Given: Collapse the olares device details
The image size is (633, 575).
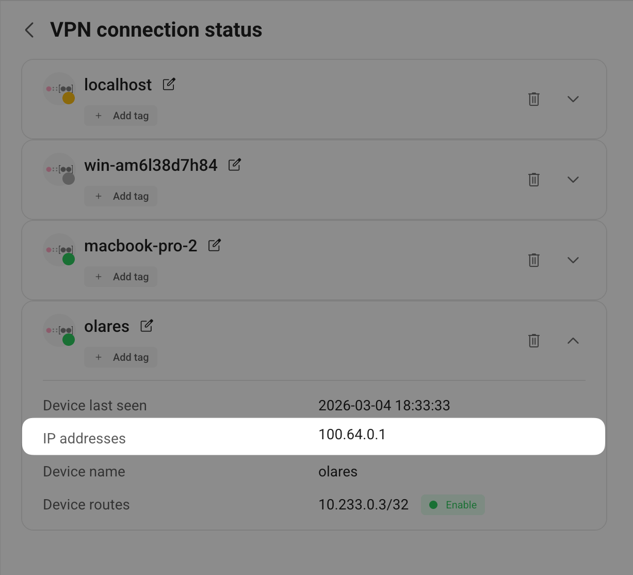Looking at the screenshot, I should [x=573, y=341].
